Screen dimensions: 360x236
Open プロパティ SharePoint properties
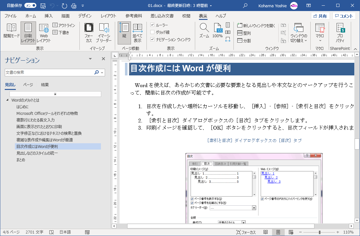pyautogui.click(x=340, y=32)
